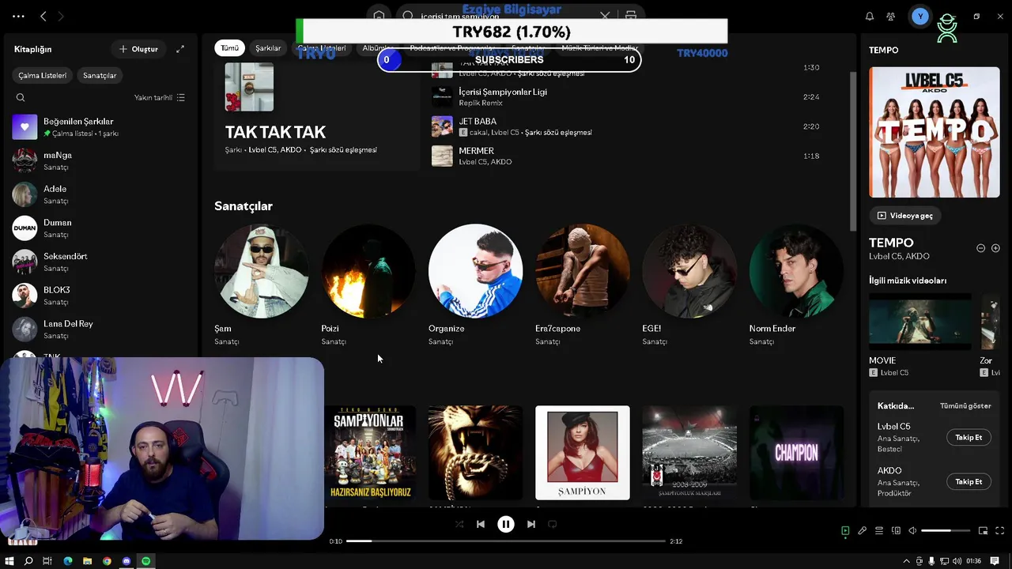Image resolution: width=1012 pixels, height=569 pixels.
Task: Click the Tümünü göster link
Action: click(965, 406)
